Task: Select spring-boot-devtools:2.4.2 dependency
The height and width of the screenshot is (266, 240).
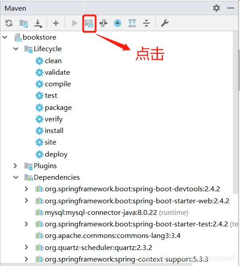Action: tap(132, 189)
